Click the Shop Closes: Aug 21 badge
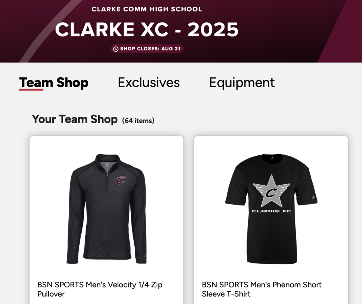Image resolution: width=362 pixels, height=304 pixels. coord(147,49)
